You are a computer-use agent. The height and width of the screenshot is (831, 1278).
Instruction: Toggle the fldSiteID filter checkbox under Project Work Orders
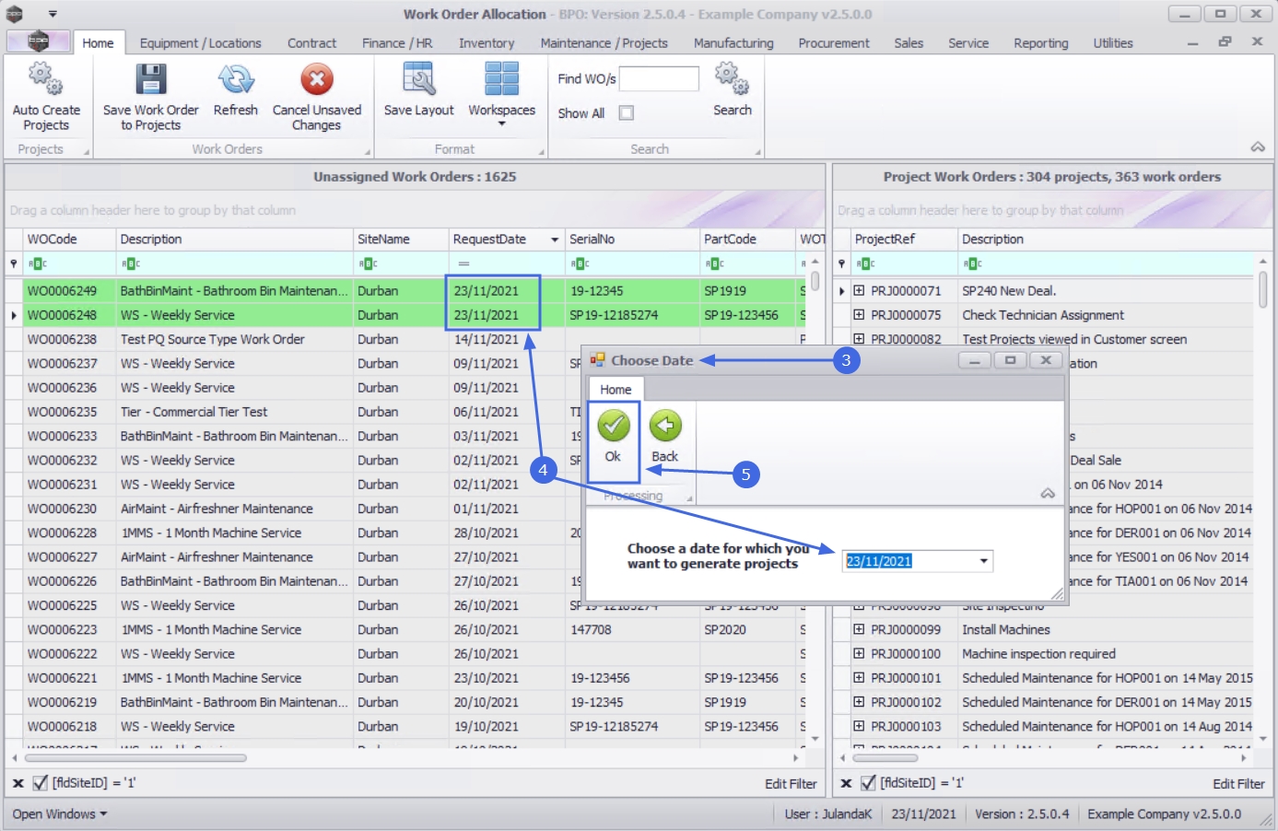(x=868, y=783)
